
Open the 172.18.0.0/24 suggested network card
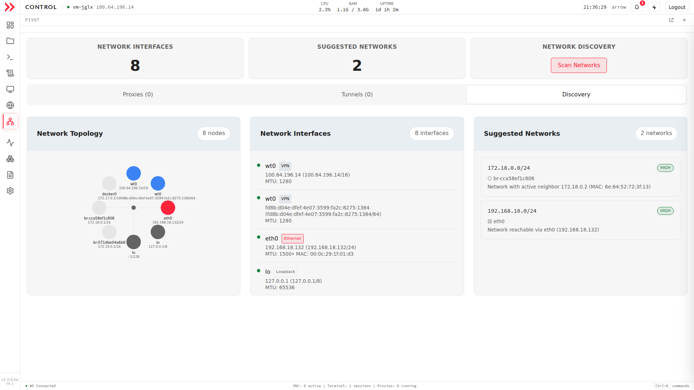[581, 177]
